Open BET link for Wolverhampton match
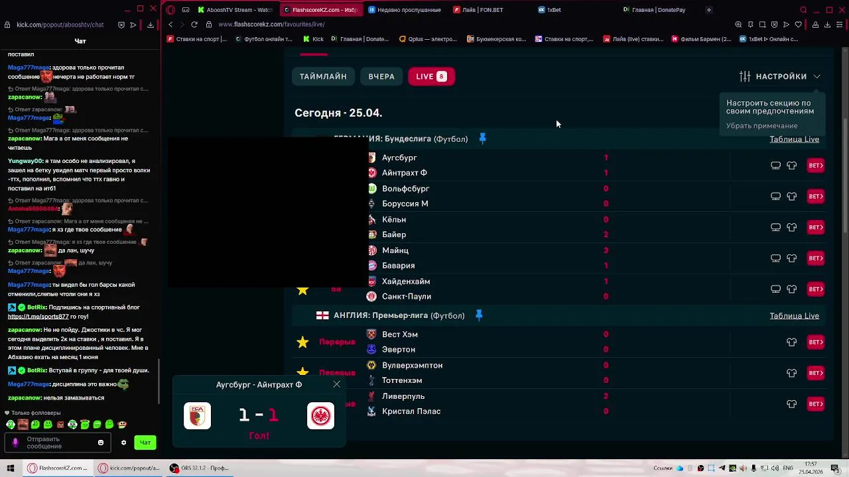Screen dimensions: 849x477 [x=816, y=373]
